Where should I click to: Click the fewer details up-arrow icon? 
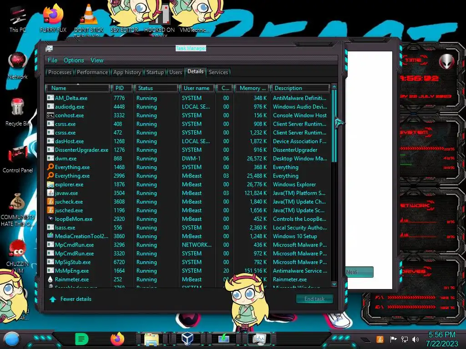point(53,299)
